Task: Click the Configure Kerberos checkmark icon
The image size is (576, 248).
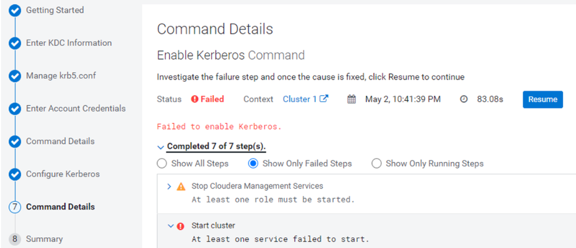Action: pyautogui.click(x=14, y=174)
